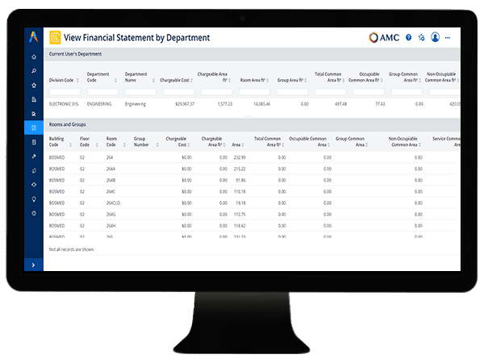Sort rooms by Building Code header
The width and height of the screenshot is (484, 363).
pos(58,142)
